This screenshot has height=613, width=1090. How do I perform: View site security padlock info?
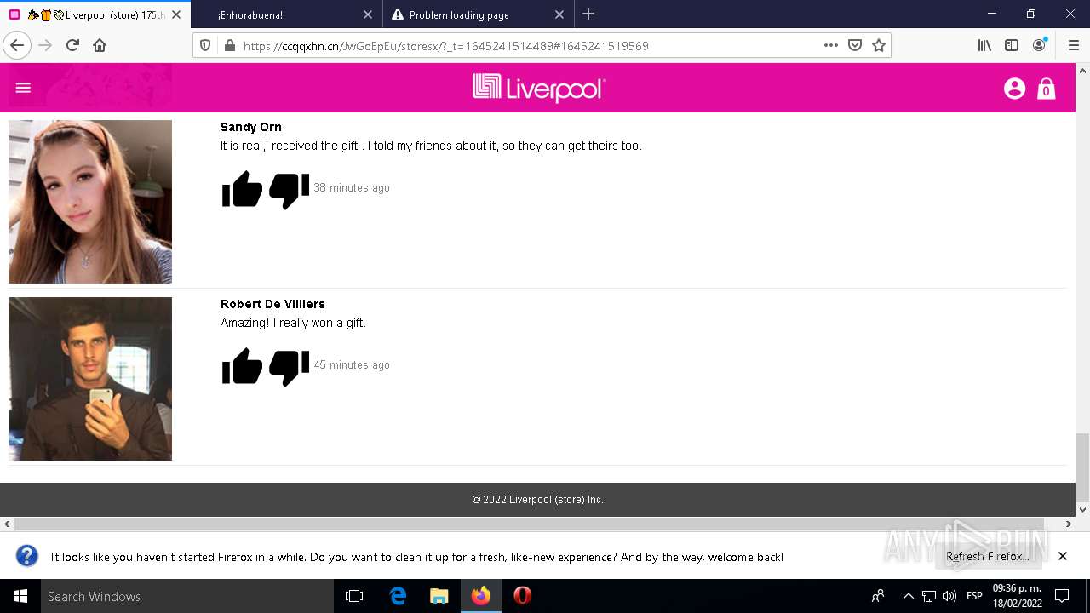229,46
